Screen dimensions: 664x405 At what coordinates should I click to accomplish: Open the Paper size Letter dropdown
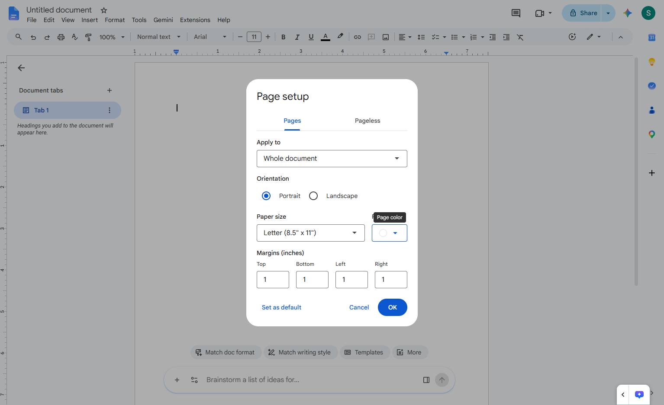pyautogui.click(x=311, y=233)
